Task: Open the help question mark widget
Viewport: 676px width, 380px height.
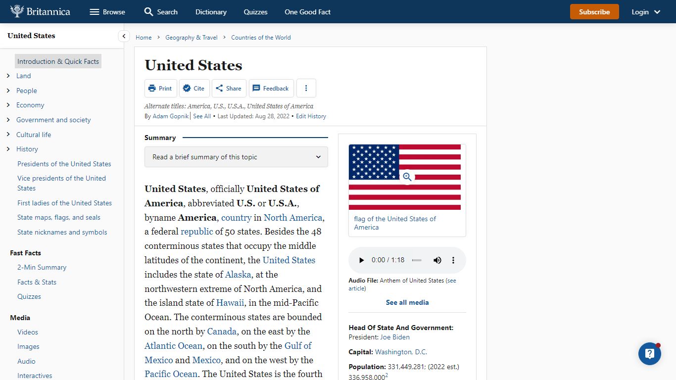Action: tap(650, 354)
